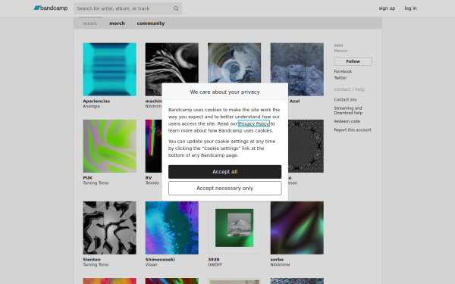Screen dimensions: 455x284
Task: Click the snu label name in the sidebar
Action: point(338,45)
